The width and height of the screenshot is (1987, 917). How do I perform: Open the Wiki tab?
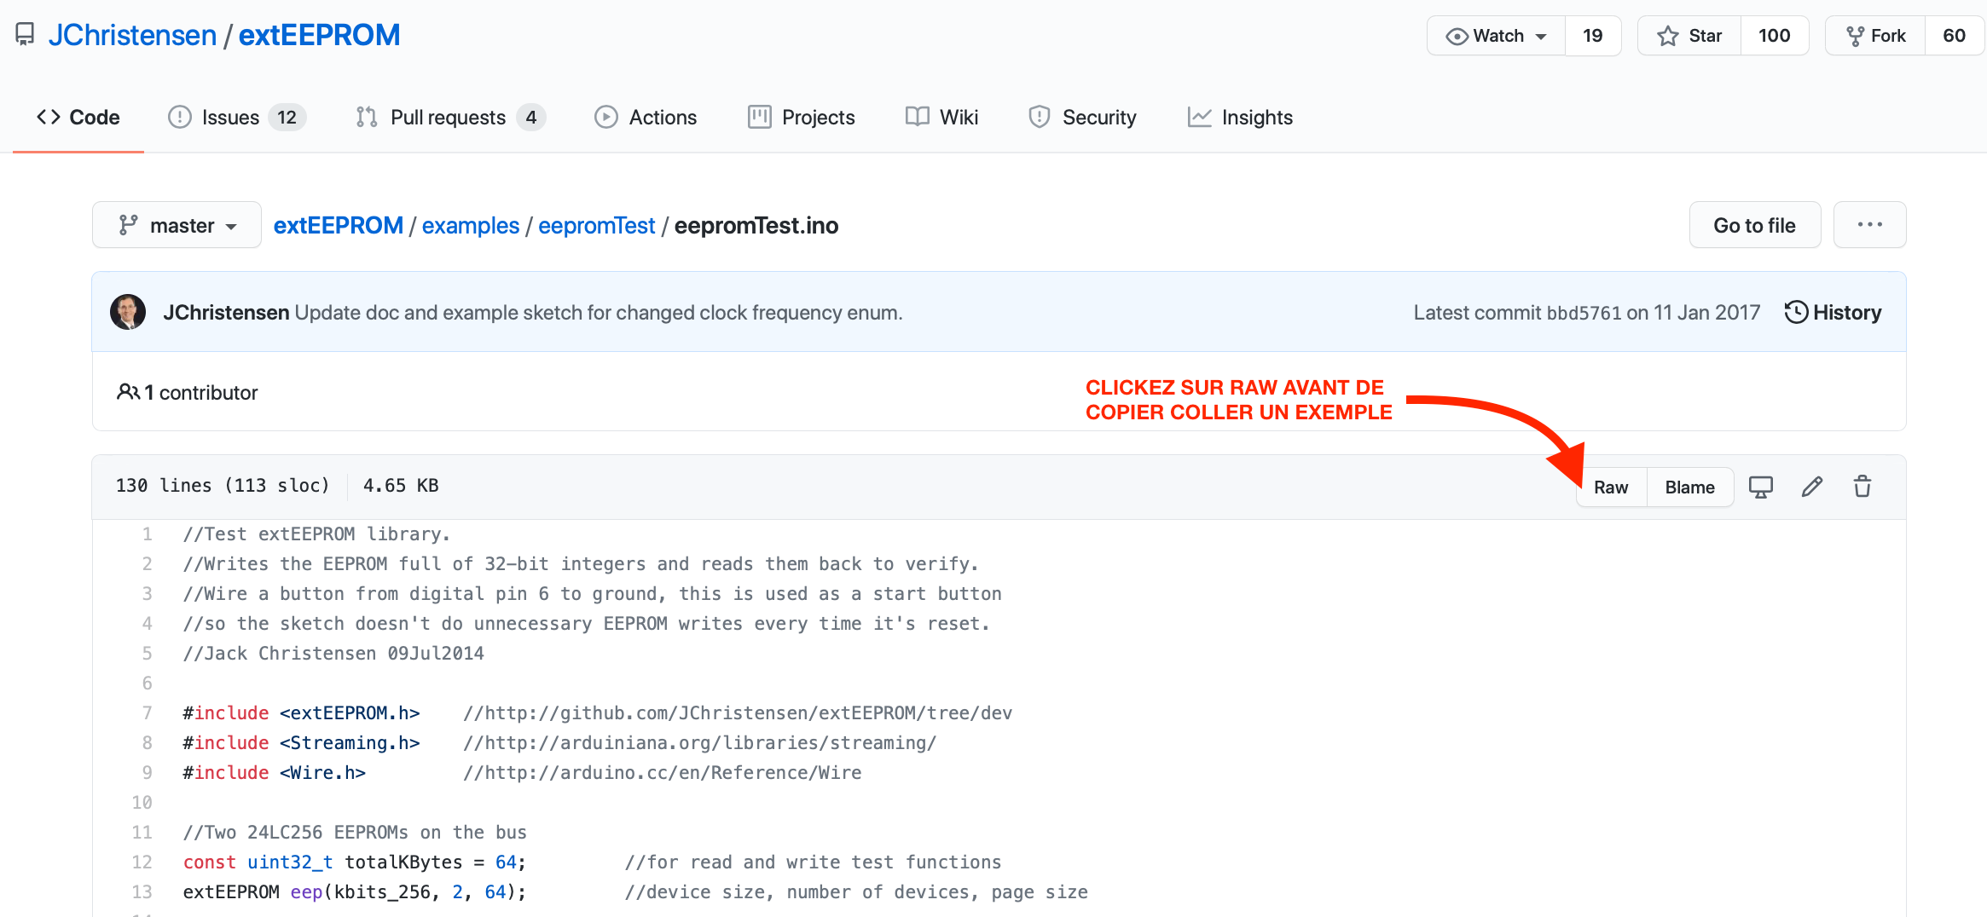(x=941, y=118)
